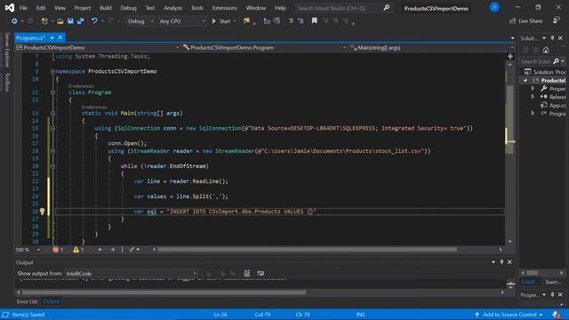The image size is (569, 320).
Task: Undo the last edit with the Undo icon
Action: (x=94, y=21)
